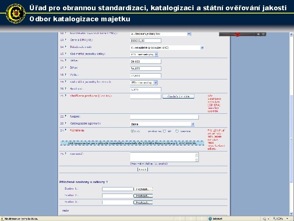This screenshot has width=294, height=221.
Task: Open the weight unit code dropdown
Action: [156, 83]
